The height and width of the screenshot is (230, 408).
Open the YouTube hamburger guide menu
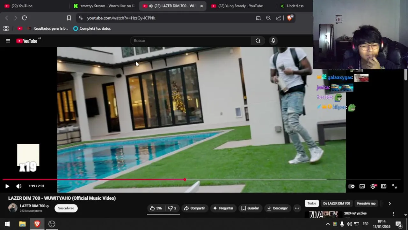8,41
